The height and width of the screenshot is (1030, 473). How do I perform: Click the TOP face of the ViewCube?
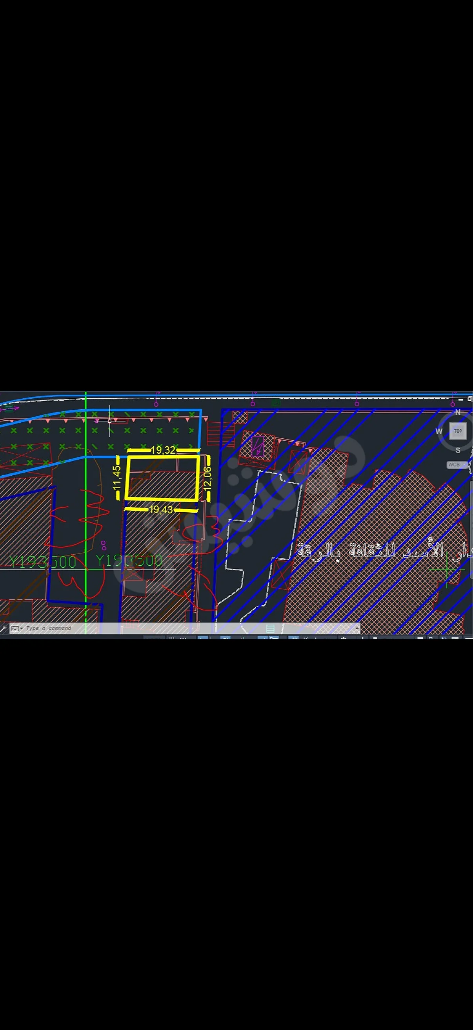[x=458, y=431]
